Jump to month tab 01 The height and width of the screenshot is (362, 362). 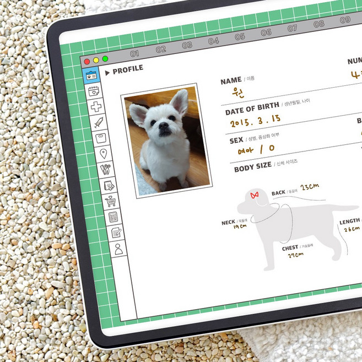click(x=134, y=53)
